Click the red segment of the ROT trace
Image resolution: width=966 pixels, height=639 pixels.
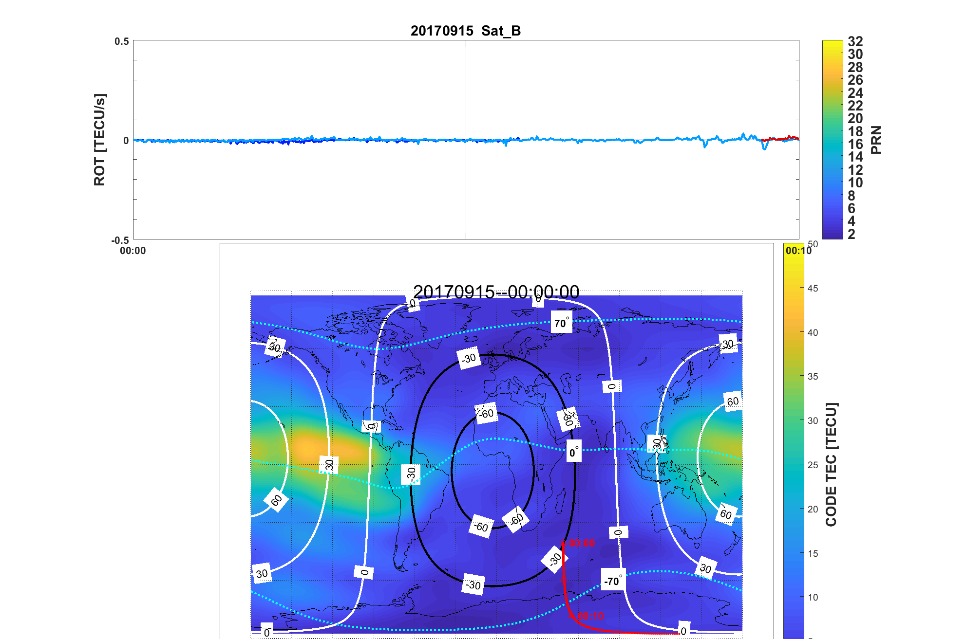(x=779, y=139)
